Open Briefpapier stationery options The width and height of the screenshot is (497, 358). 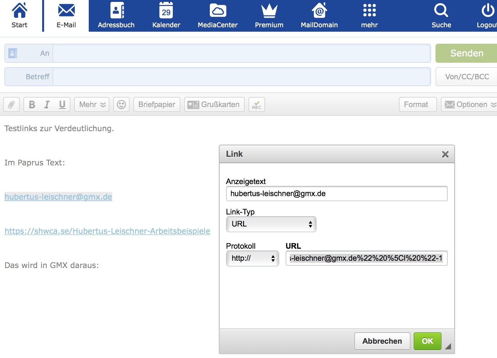[157, 105]
